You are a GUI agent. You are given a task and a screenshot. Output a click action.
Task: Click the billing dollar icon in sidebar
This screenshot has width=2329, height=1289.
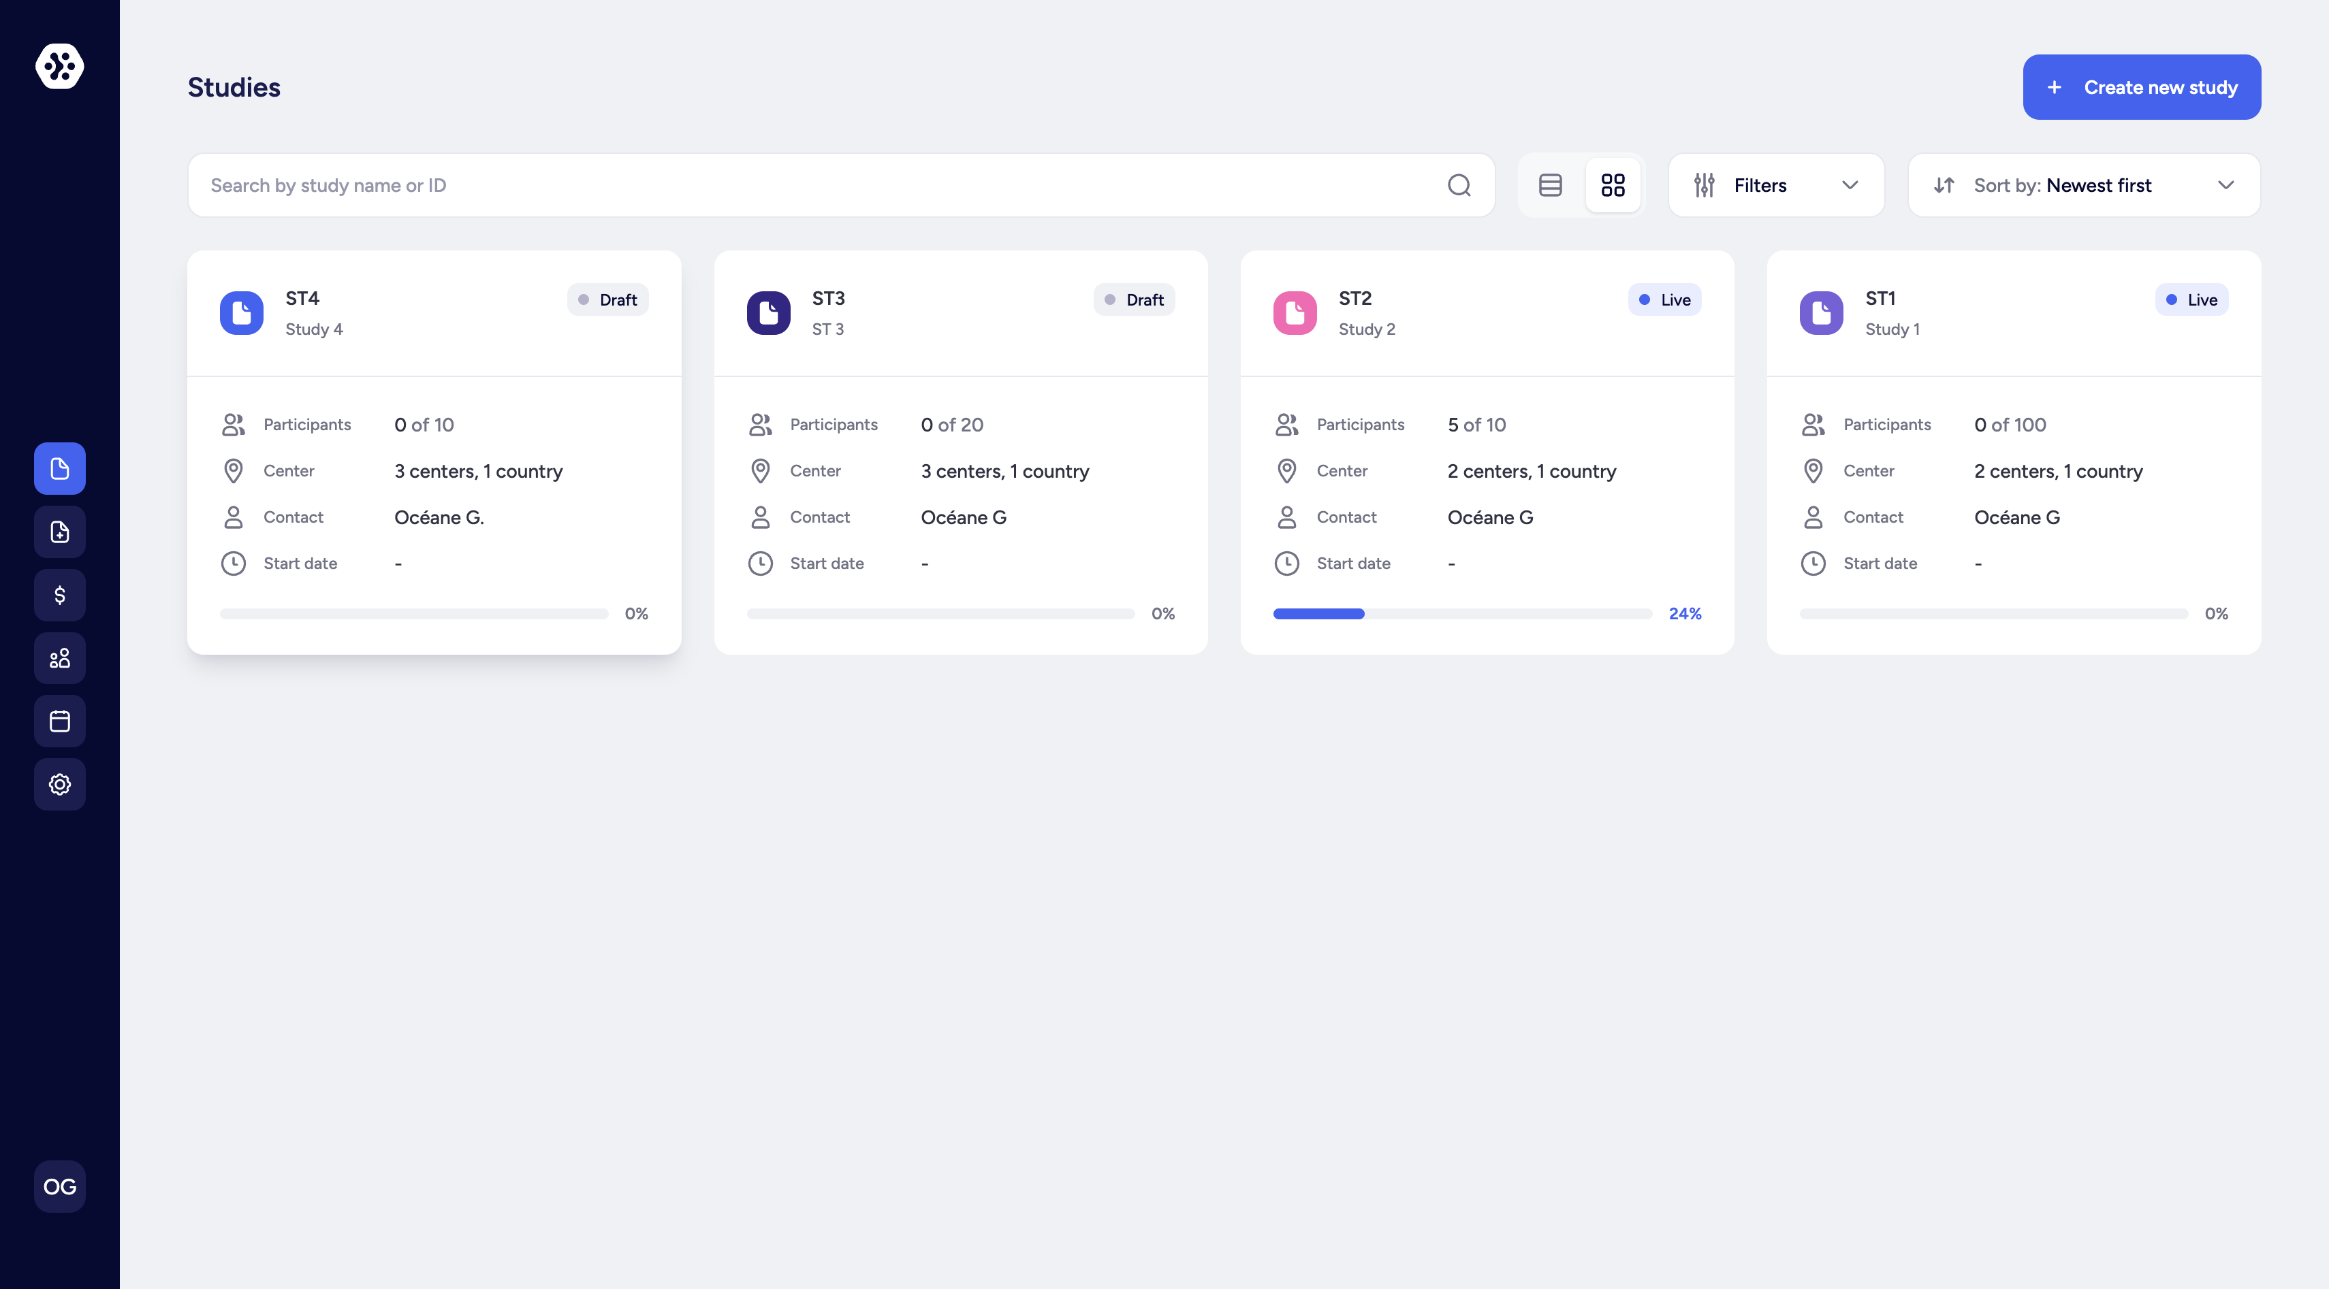59,594
